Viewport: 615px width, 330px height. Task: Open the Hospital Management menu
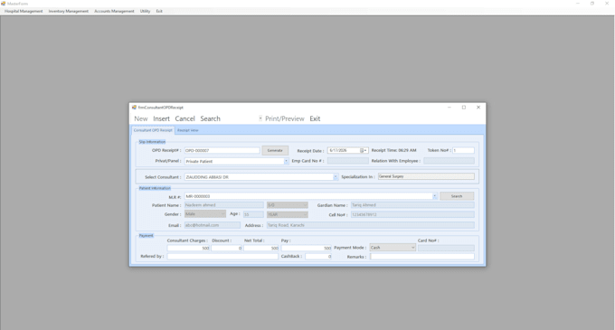tap(24, 11)
